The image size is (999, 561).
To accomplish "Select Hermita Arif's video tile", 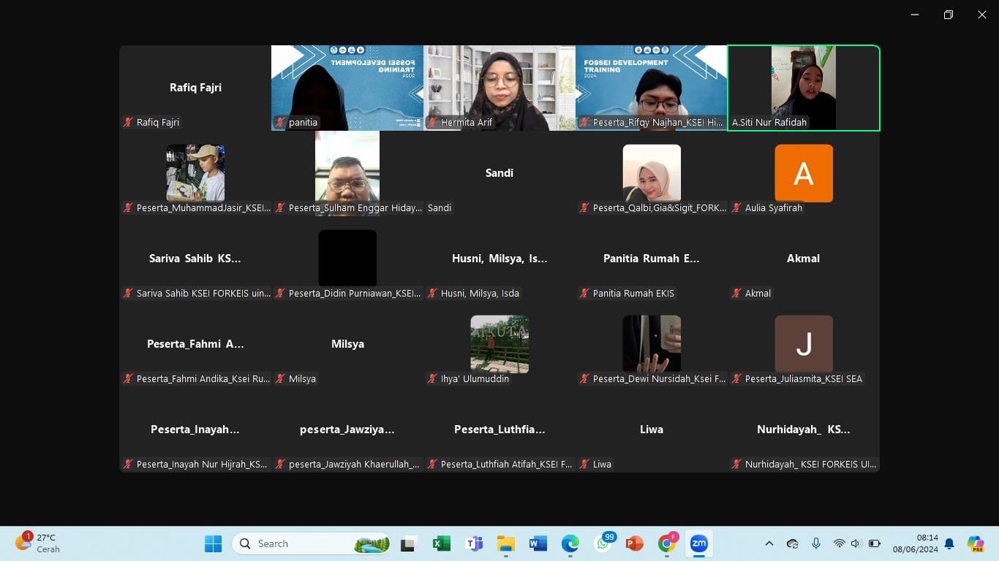I will coord(499,88).
